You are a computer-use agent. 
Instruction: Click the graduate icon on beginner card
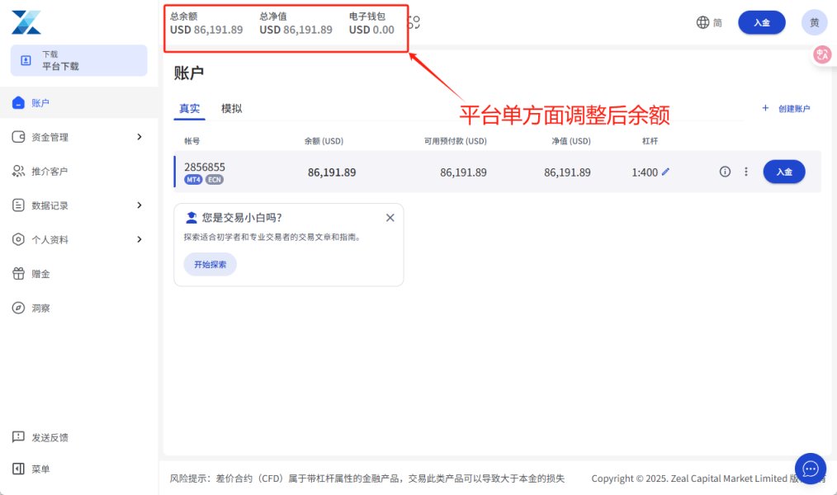[192, 218]
